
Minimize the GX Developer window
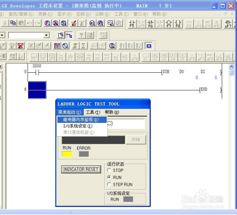tap(214, 6)
